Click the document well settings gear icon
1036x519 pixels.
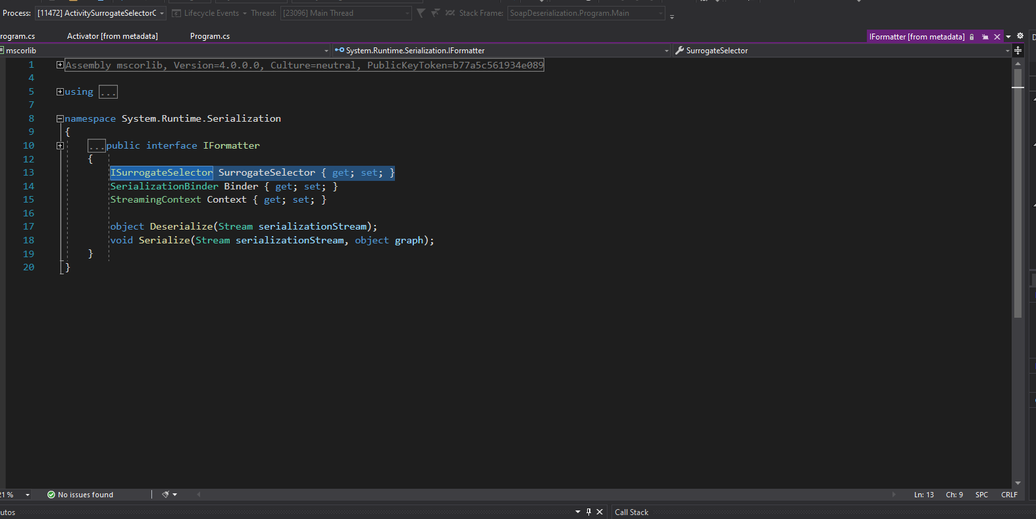tap(1020, 36)
